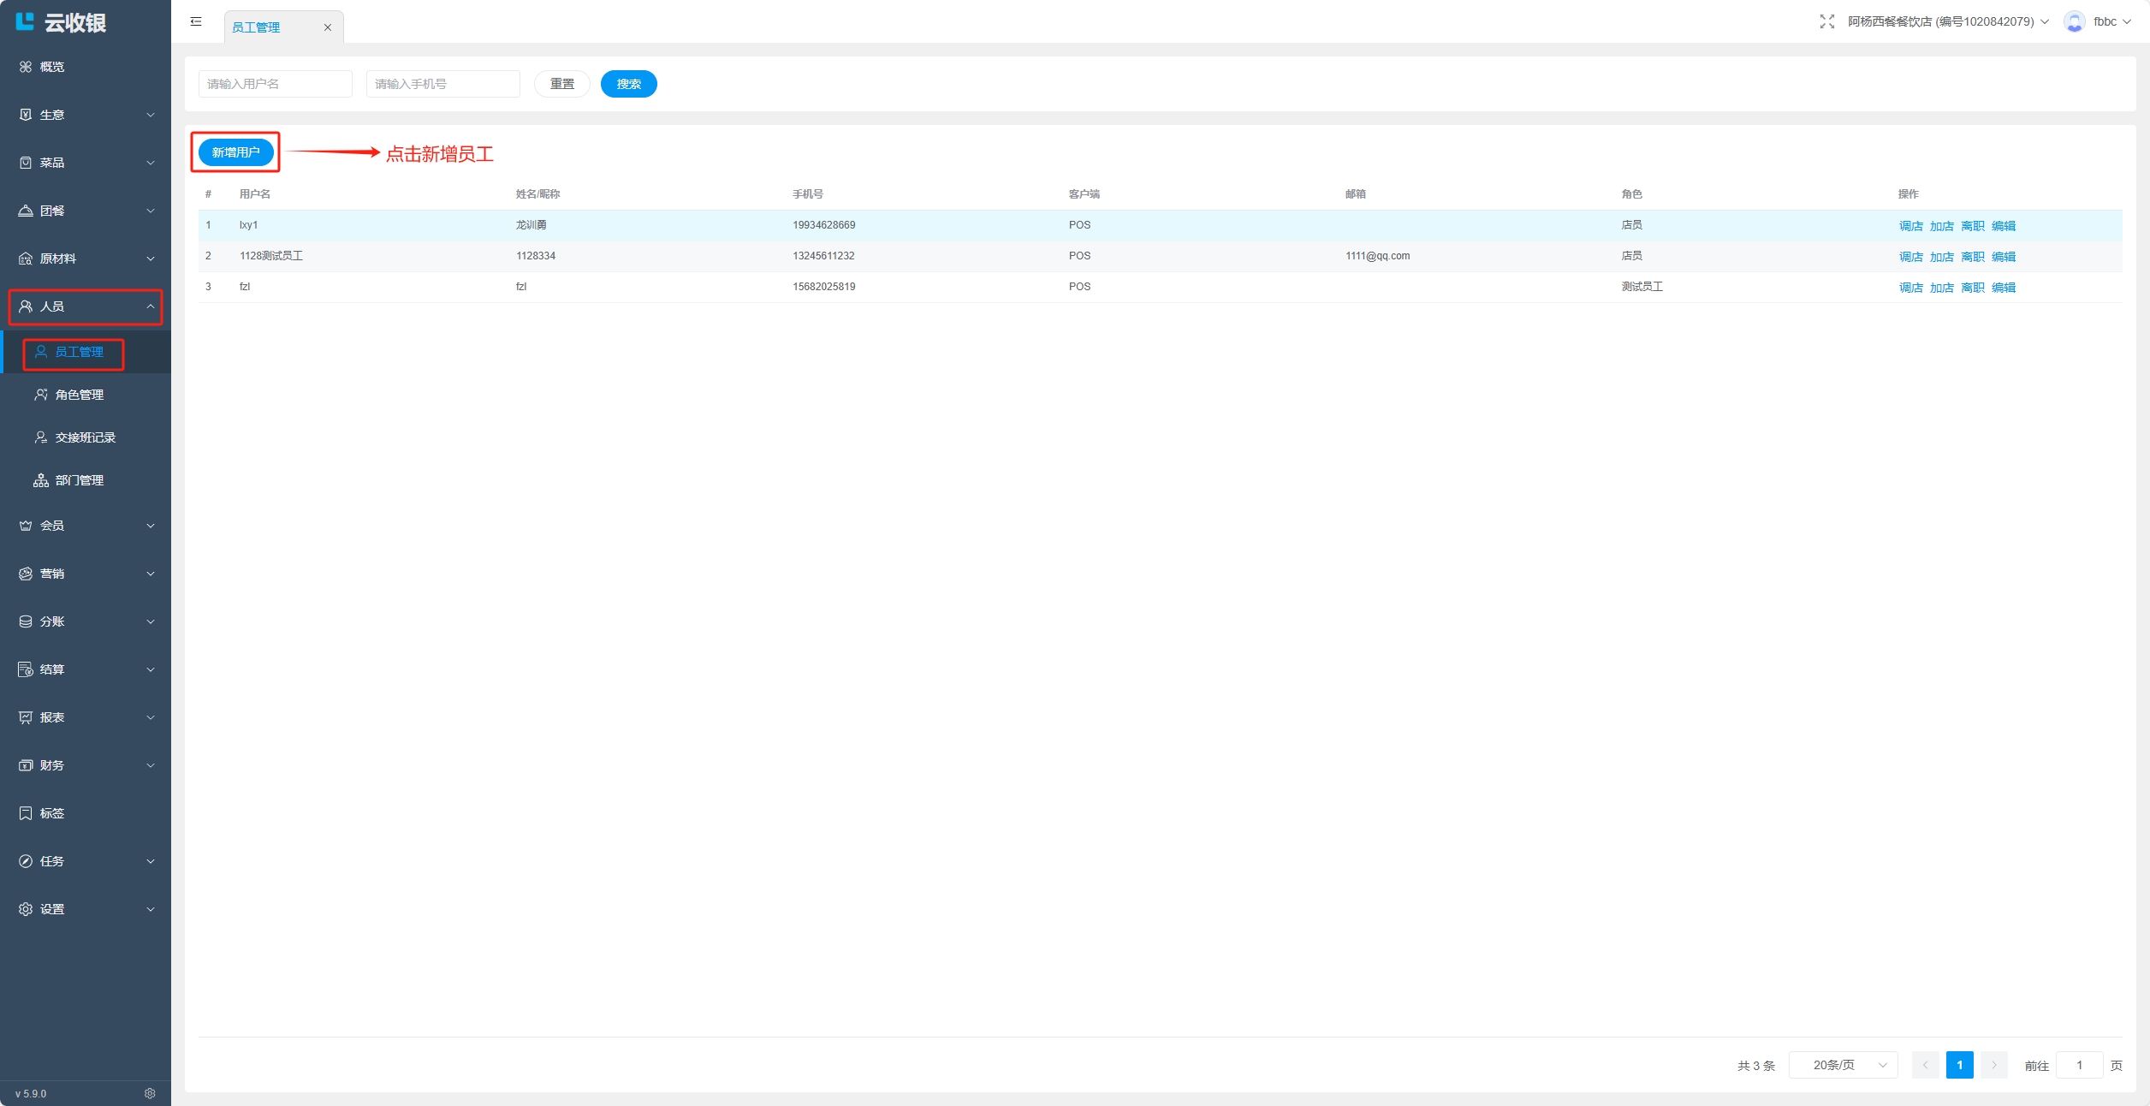The height and width of the screenshot is (1106, 2150).
Task: Collapse the sidebar with the hamburger icon
Action: tap(196, 21)
